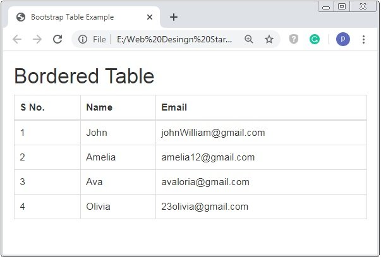Image resolution: width=381 pixels, height=259 pixels.
Task: Click serial number 3 cell
Action: pos(47,182)
